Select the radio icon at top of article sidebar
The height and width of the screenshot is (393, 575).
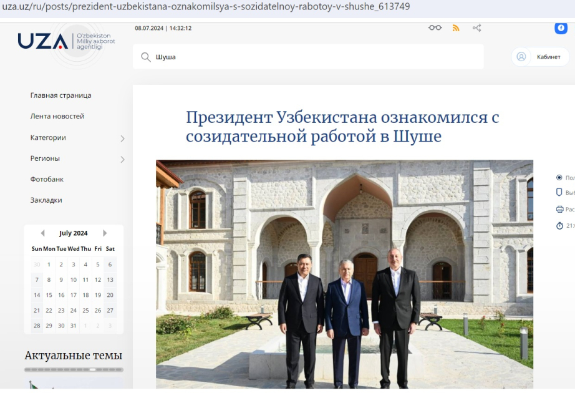click(559, 178)
